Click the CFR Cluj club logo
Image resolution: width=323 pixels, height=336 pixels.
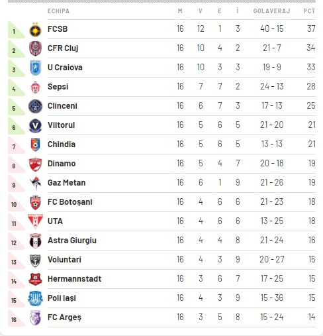(35, 48)
